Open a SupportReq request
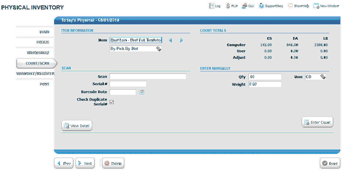The image size is (342, 171). click(x=271, y=6)
